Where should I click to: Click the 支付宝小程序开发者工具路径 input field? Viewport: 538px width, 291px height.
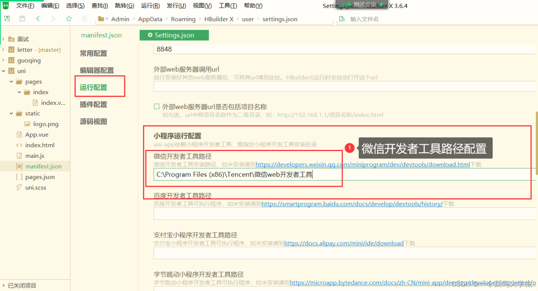(345, 253)
